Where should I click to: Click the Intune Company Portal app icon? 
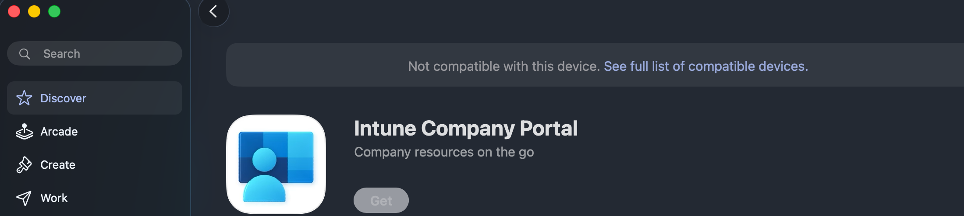click(276, 164)
